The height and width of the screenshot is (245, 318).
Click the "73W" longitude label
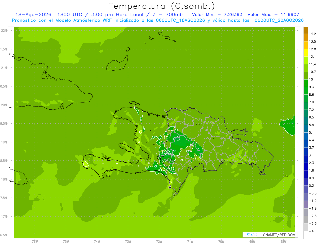pyautogui.click(x=128, y=242)
